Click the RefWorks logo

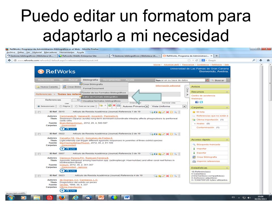point(57,71)
